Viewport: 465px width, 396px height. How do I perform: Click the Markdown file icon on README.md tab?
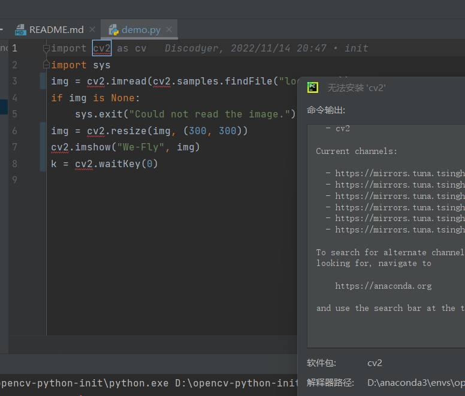click(20, 29)
